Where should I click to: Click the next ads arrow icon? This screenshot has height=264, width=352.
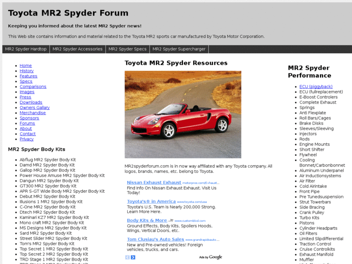pos(133,257)
